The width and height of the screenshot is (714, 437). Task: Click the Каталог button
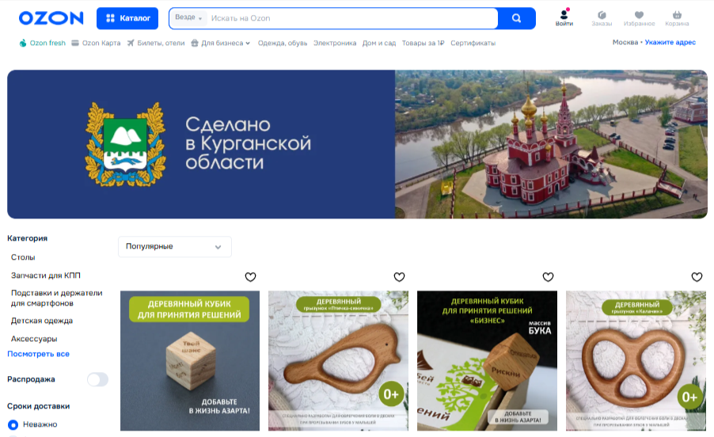(x=127, y=18)
